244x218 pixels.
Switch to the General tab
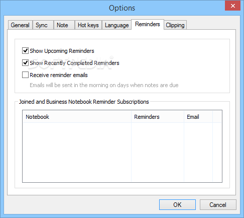tap(20, 25)
